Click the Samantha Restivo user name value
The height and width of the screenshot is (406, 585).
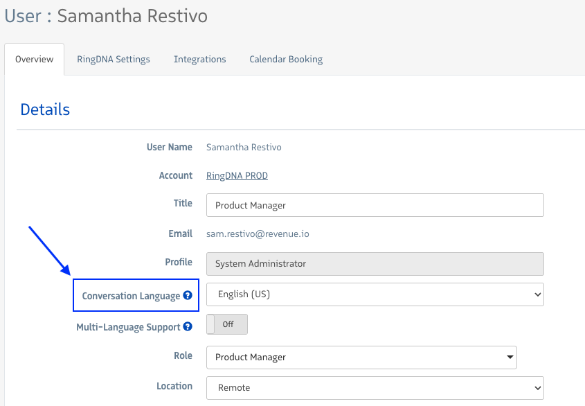click(x=244, y=147)
